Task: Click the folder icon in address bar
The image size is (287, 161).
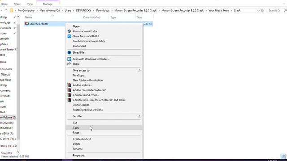Action: 12,11
